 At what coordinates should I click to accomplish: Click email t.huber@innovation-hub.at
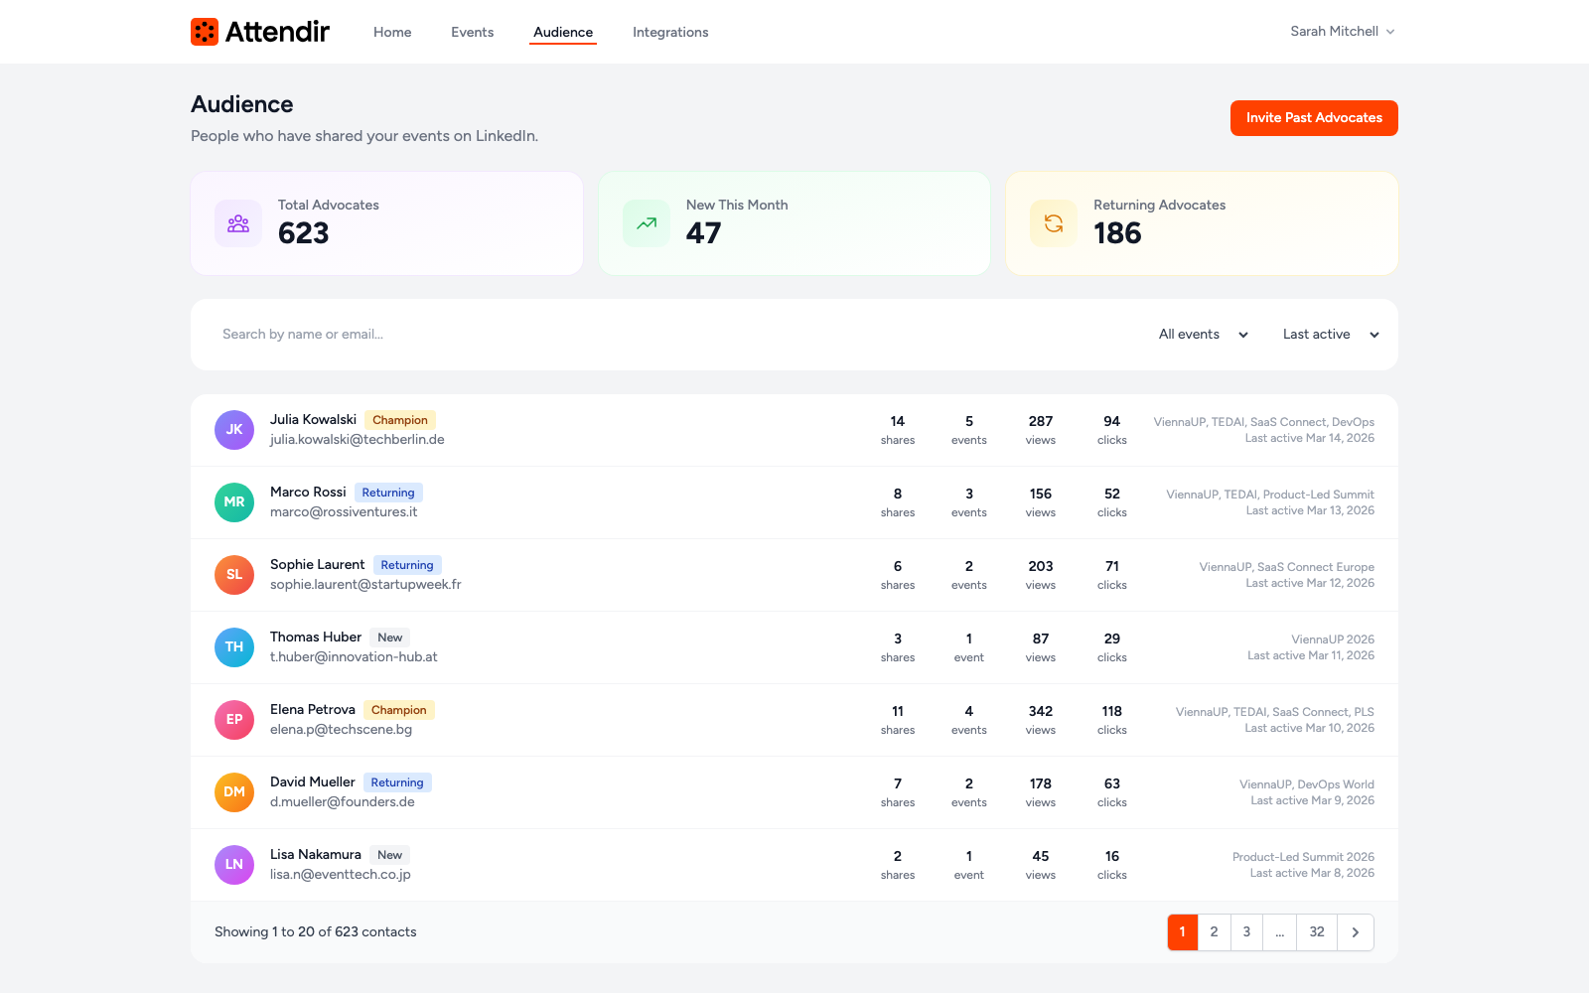(354, 657)
